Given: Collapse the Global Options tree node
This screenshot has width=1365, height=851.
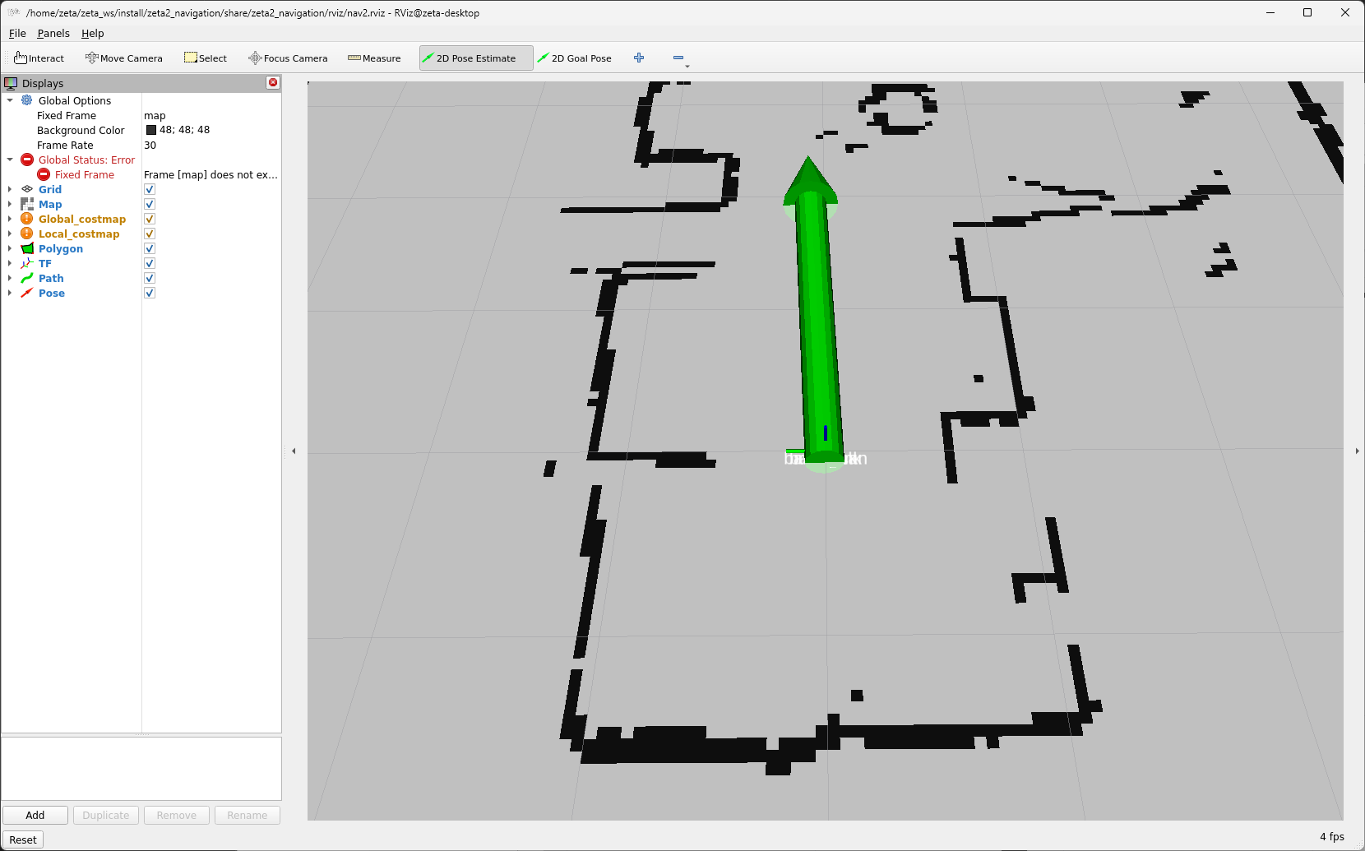Looking at the screenshot, I should pyautogui.click(x=10, y=100).
